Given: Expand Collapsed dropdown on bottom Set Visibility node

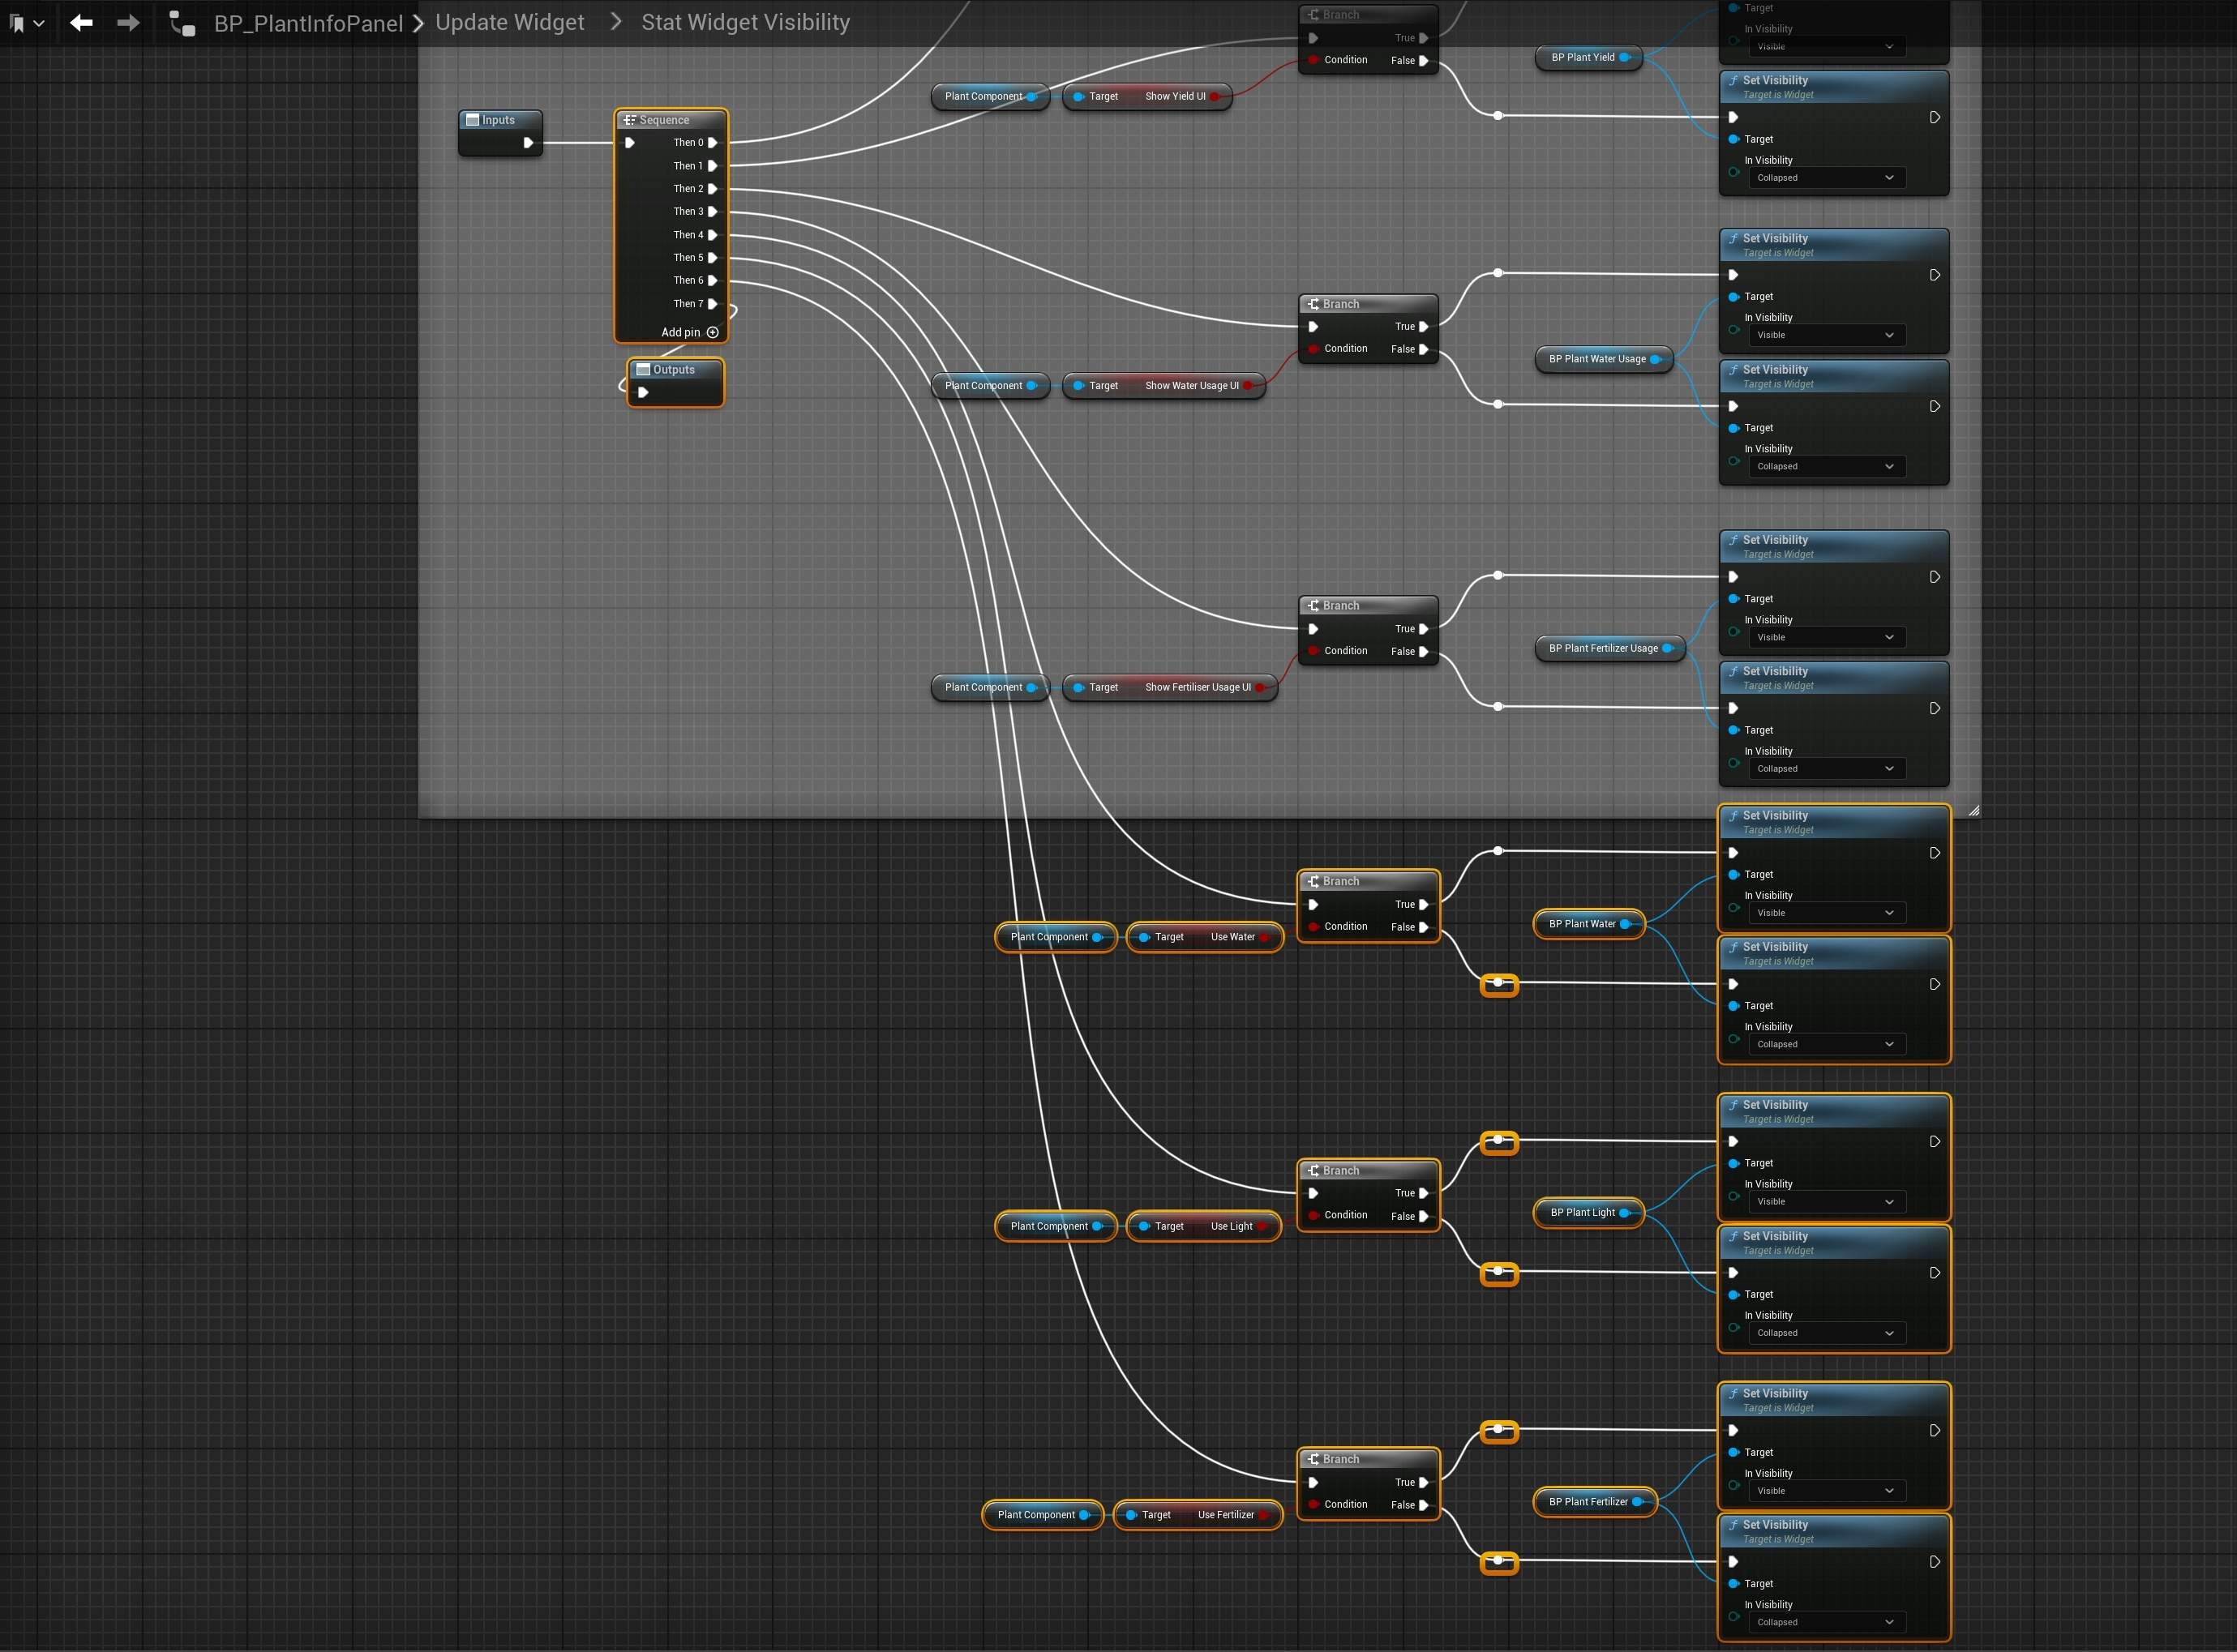Looking at the screenshot, I should tap(1825, 1622).
